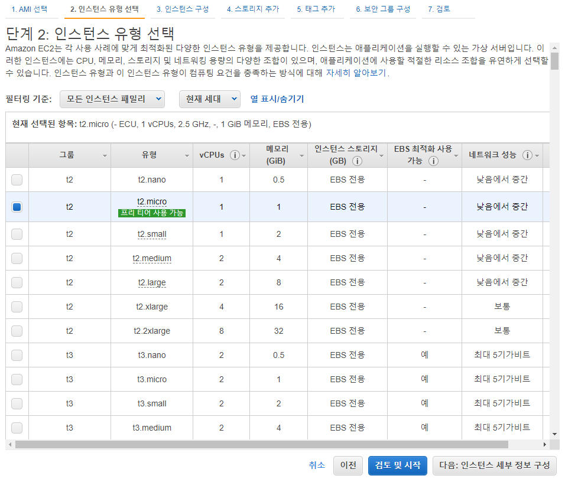Click the vertical scrollbar down arrow

(554, 434)
